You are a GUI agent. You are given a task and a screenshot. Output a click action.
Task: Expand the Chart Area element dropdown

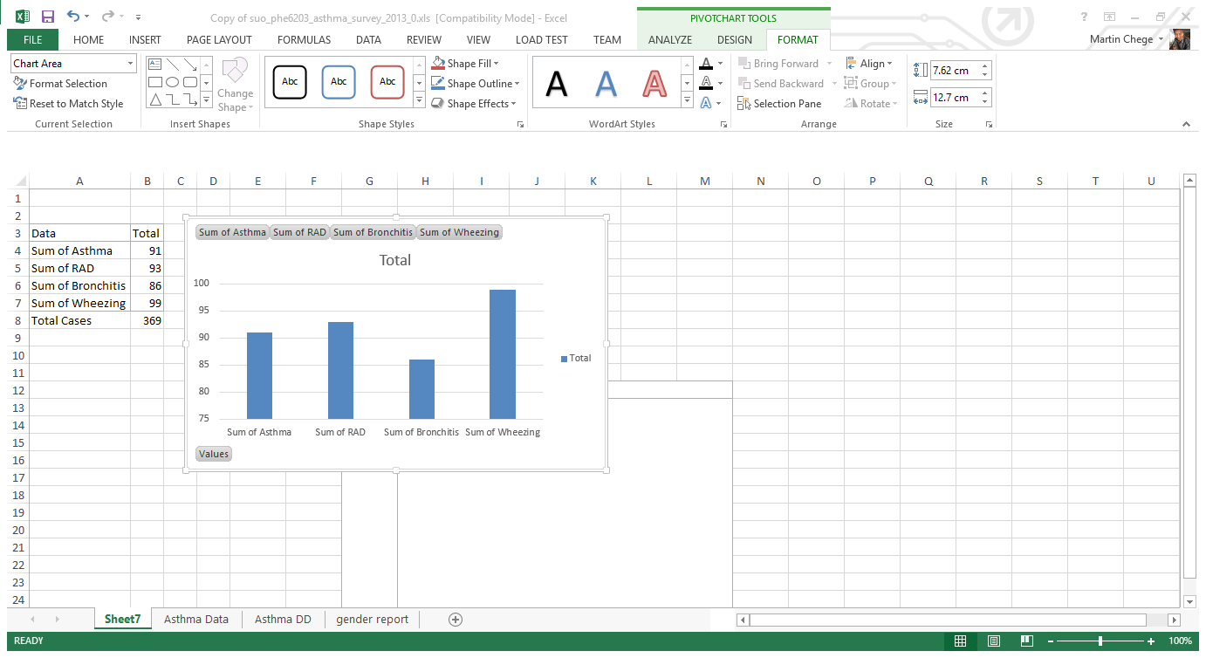click(x=131, y=64)
